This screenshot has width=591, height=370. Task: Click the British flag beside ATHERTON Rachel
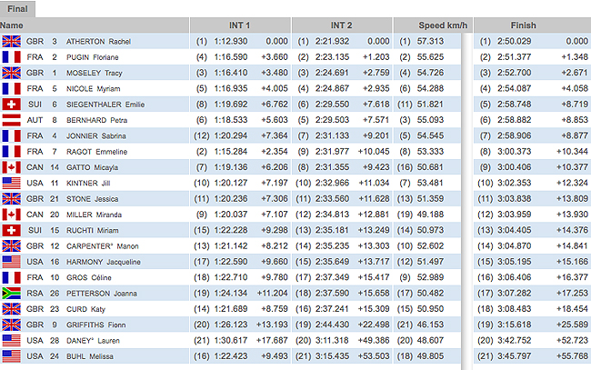[x=12, y=41]
